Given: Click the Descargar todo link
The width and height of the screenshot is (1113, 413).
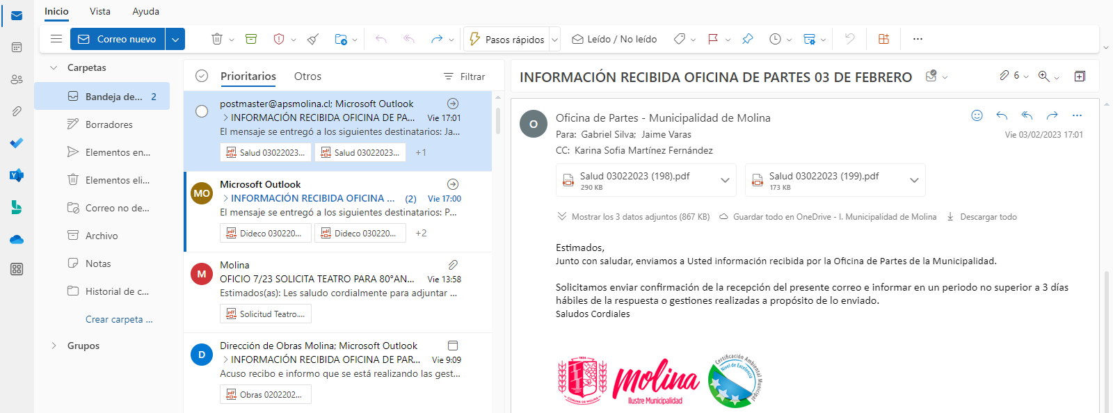Looking at the screenshot, I should [988, 217].
